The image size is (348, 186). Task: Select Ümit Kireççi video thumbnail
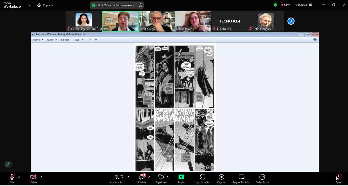click(x=157, y=21)
